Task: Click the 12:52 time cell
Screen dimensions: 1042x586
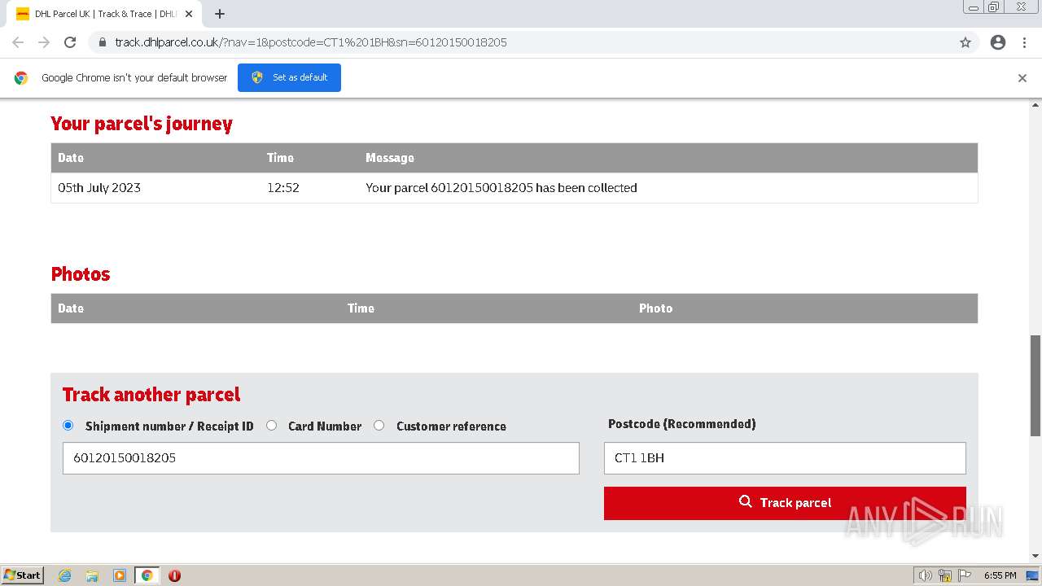Action: (x=283, y=188)
